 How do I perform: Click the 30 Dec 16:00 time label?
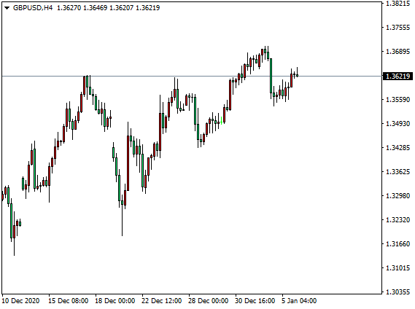(x=255, y=301)
